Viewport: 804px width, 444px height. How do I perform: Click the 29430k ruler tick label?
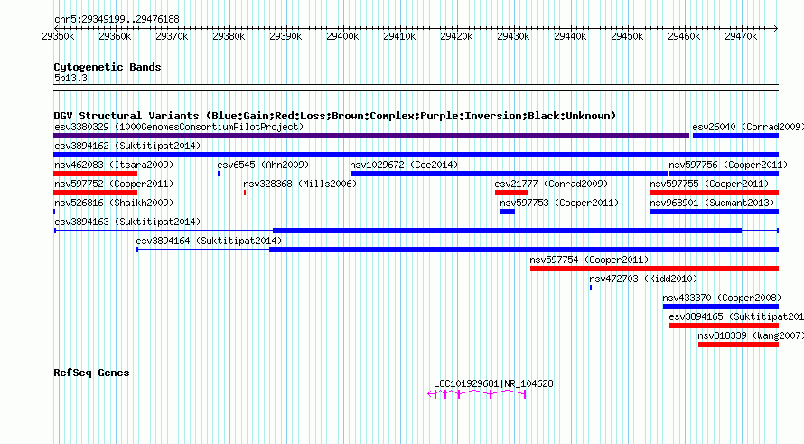pos(513,36)
